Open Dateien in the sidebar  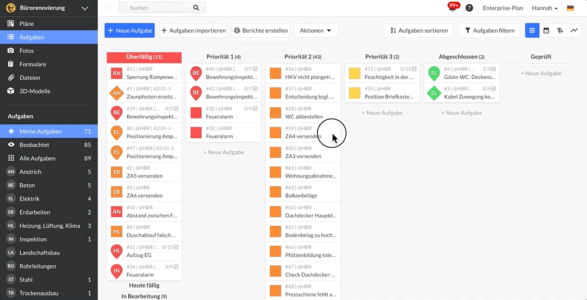point(49,78)
